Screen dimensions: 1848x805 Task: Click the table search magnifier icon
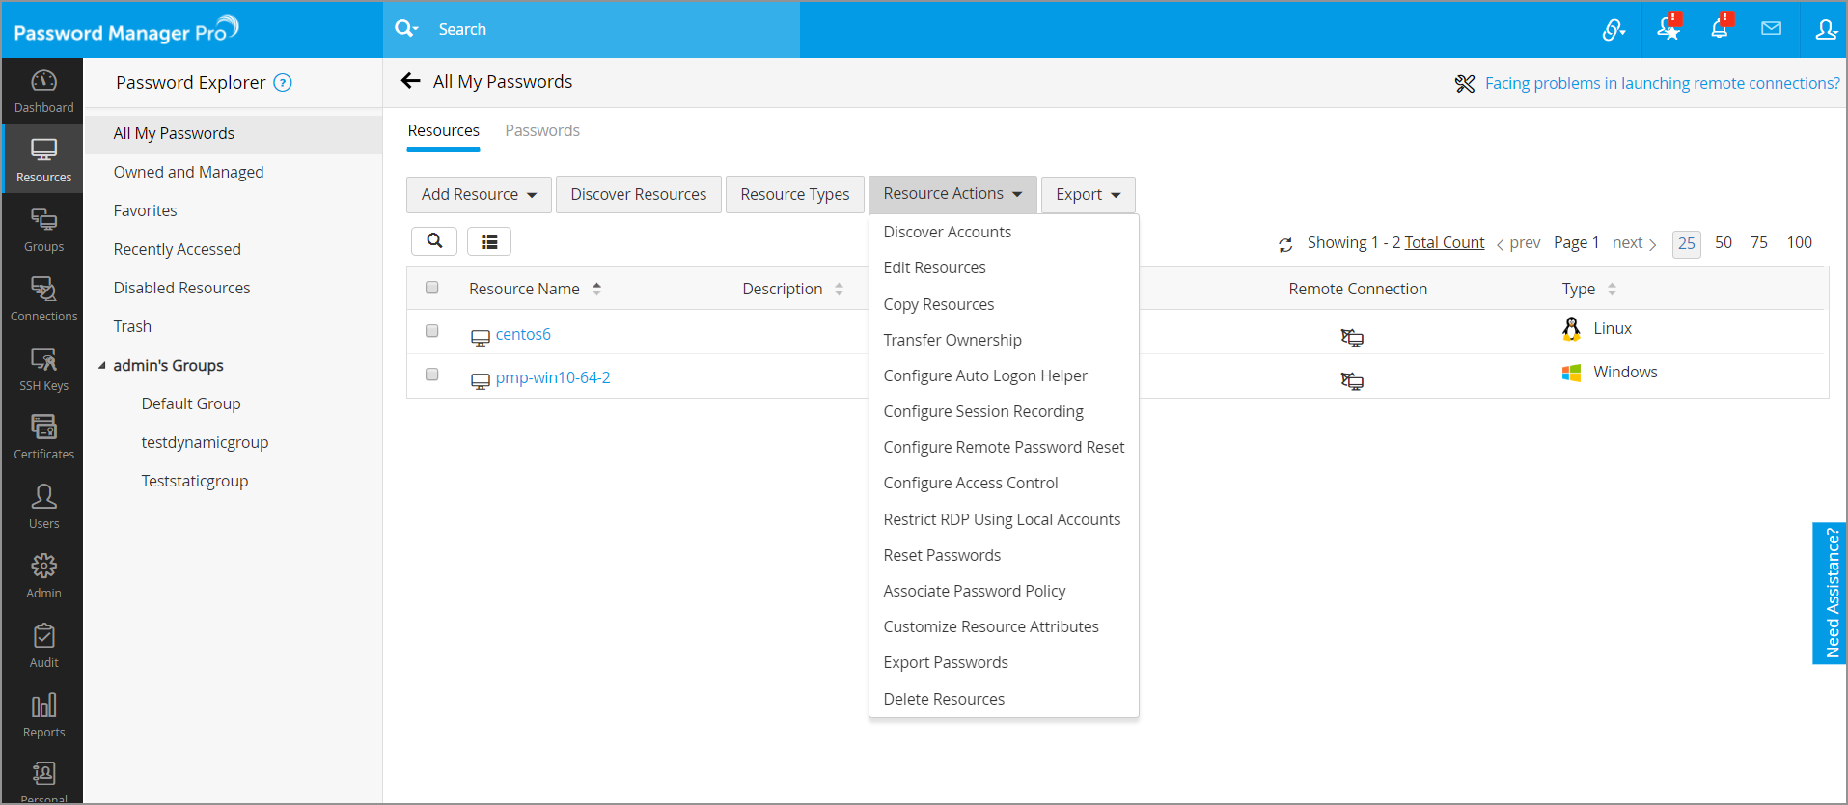tap(434, 241)
